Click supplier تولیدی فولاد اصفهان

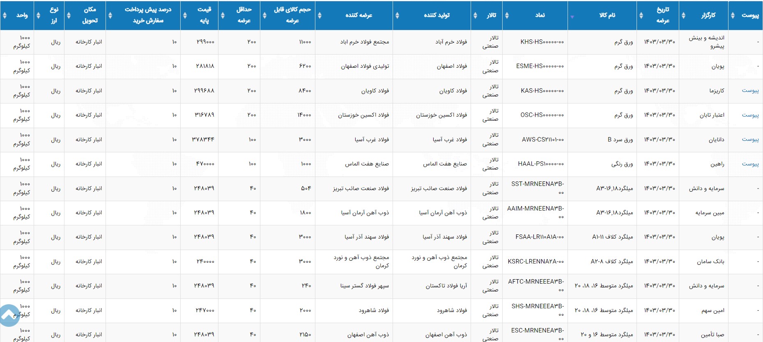[x=365, y=66]
